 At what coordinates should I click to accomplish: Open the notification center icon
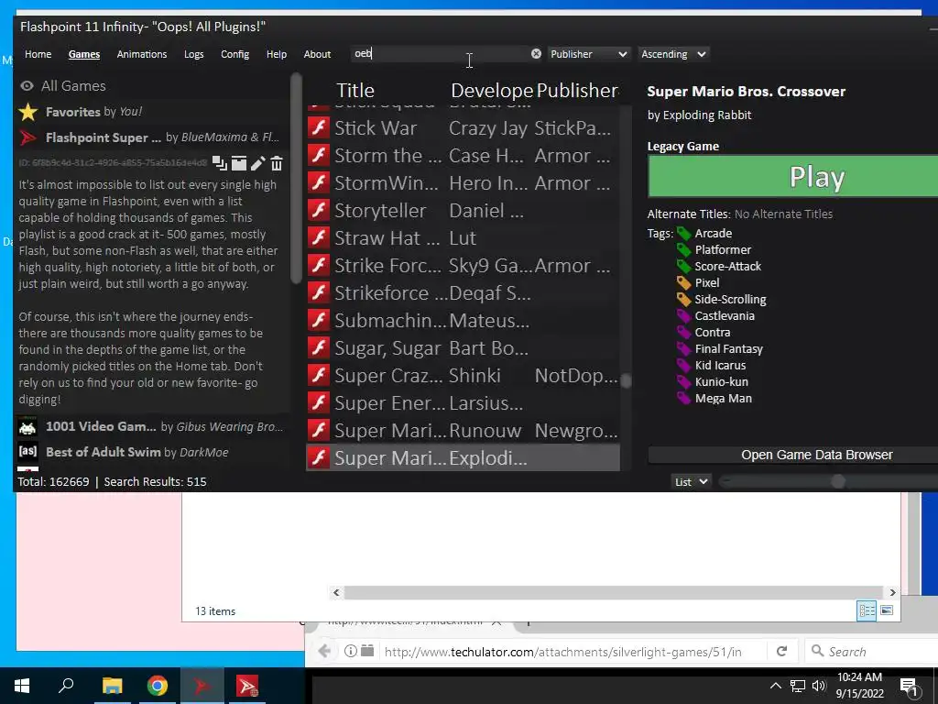tap(909, 687)
